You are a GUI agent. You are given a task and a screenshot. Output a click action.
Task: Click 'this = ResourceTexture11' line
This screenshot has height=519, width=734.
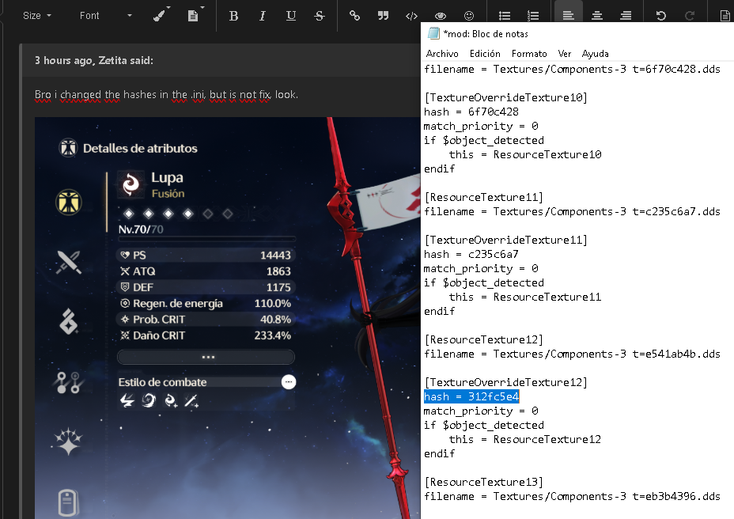524,297
